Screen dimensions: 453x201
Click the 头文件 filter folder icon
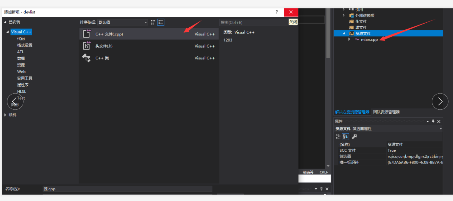[x=352, y=22]
